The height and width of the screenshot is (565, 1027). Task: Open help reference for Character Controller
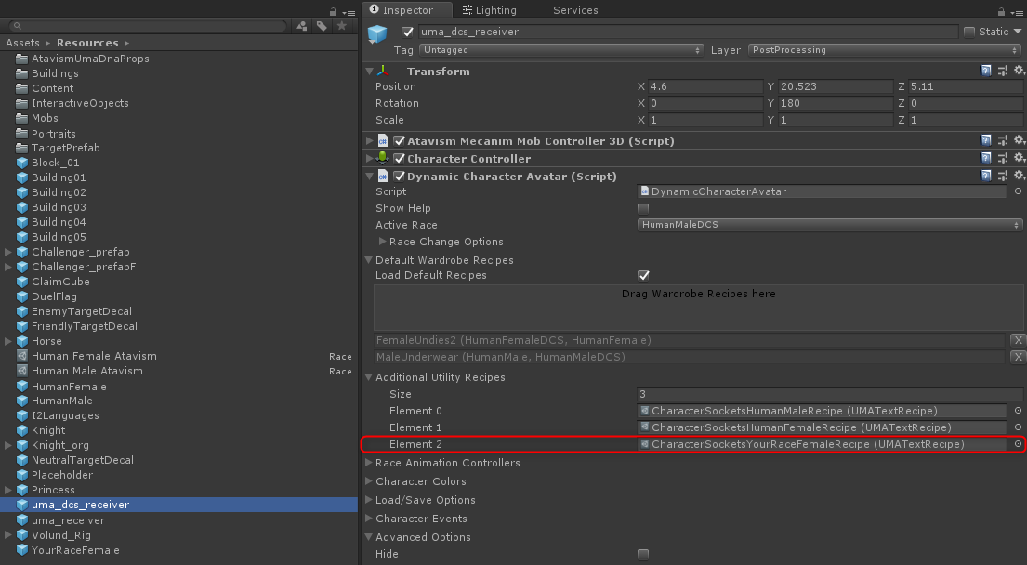click(x=986, y=158)
